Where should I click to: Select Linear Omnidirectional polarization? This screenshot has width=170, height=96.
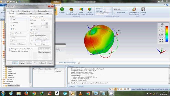tap(71, 11)
